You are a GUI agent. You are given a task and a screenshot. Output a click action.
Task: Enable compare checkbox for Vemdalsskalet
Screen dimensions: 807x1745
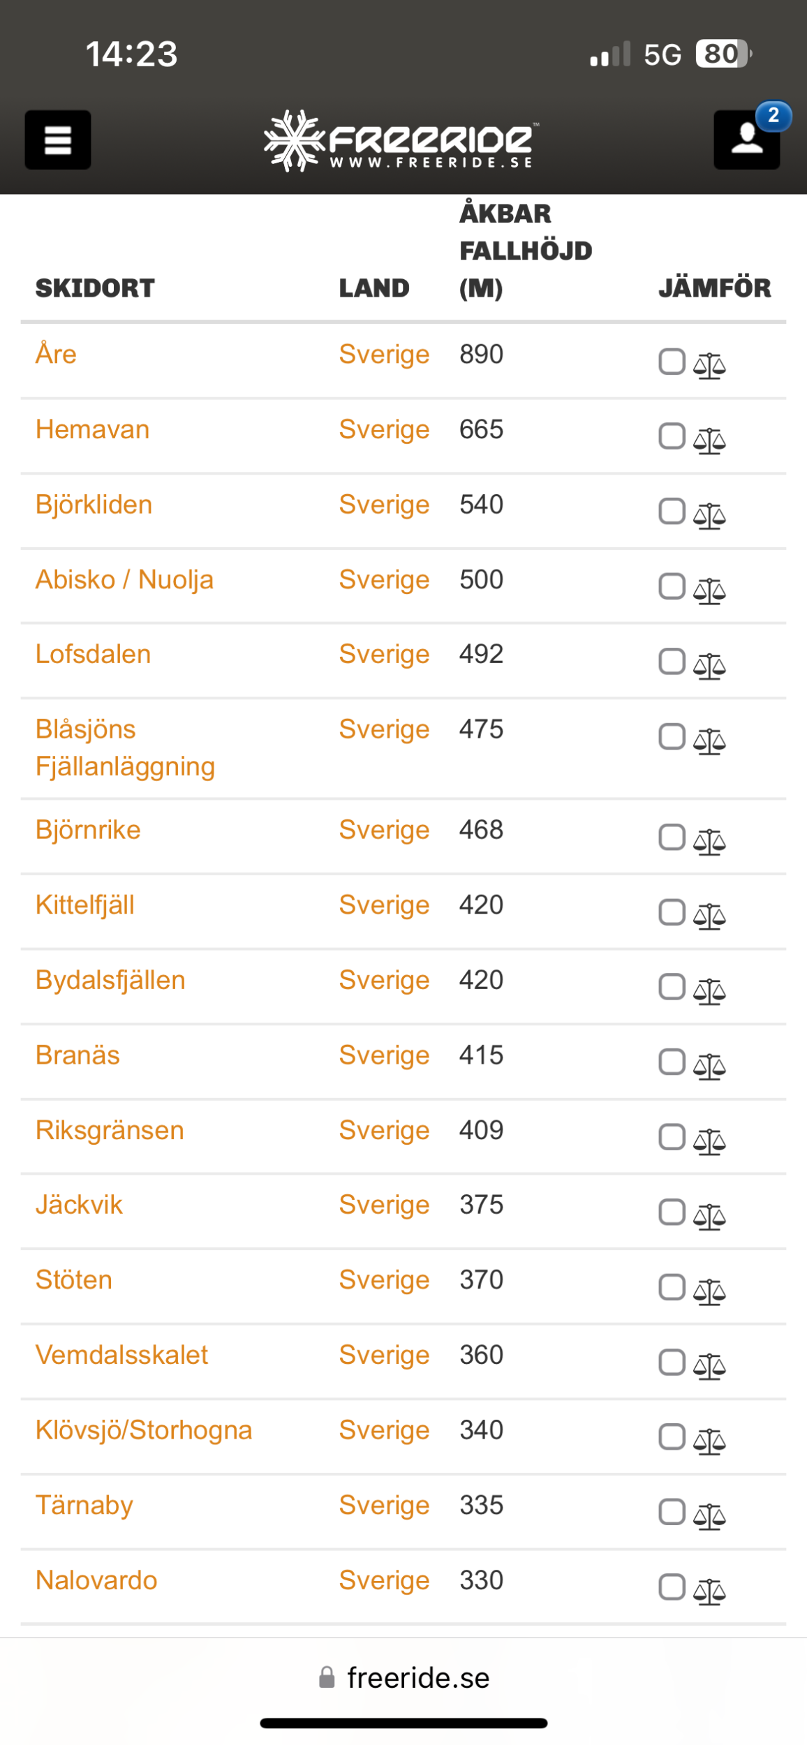(x=672, y=1362)
